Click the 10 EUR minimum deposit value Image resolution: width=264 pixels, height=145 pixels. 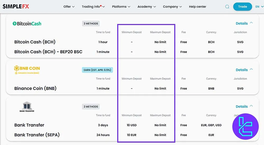(132, 135)
